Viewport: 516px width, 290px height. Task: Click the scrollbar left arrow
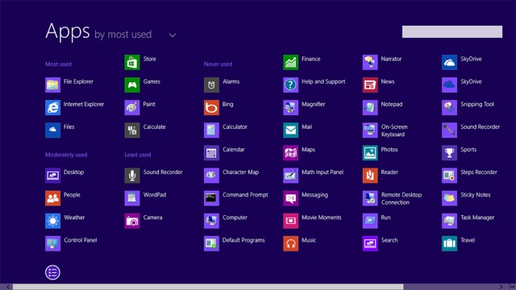7,287
